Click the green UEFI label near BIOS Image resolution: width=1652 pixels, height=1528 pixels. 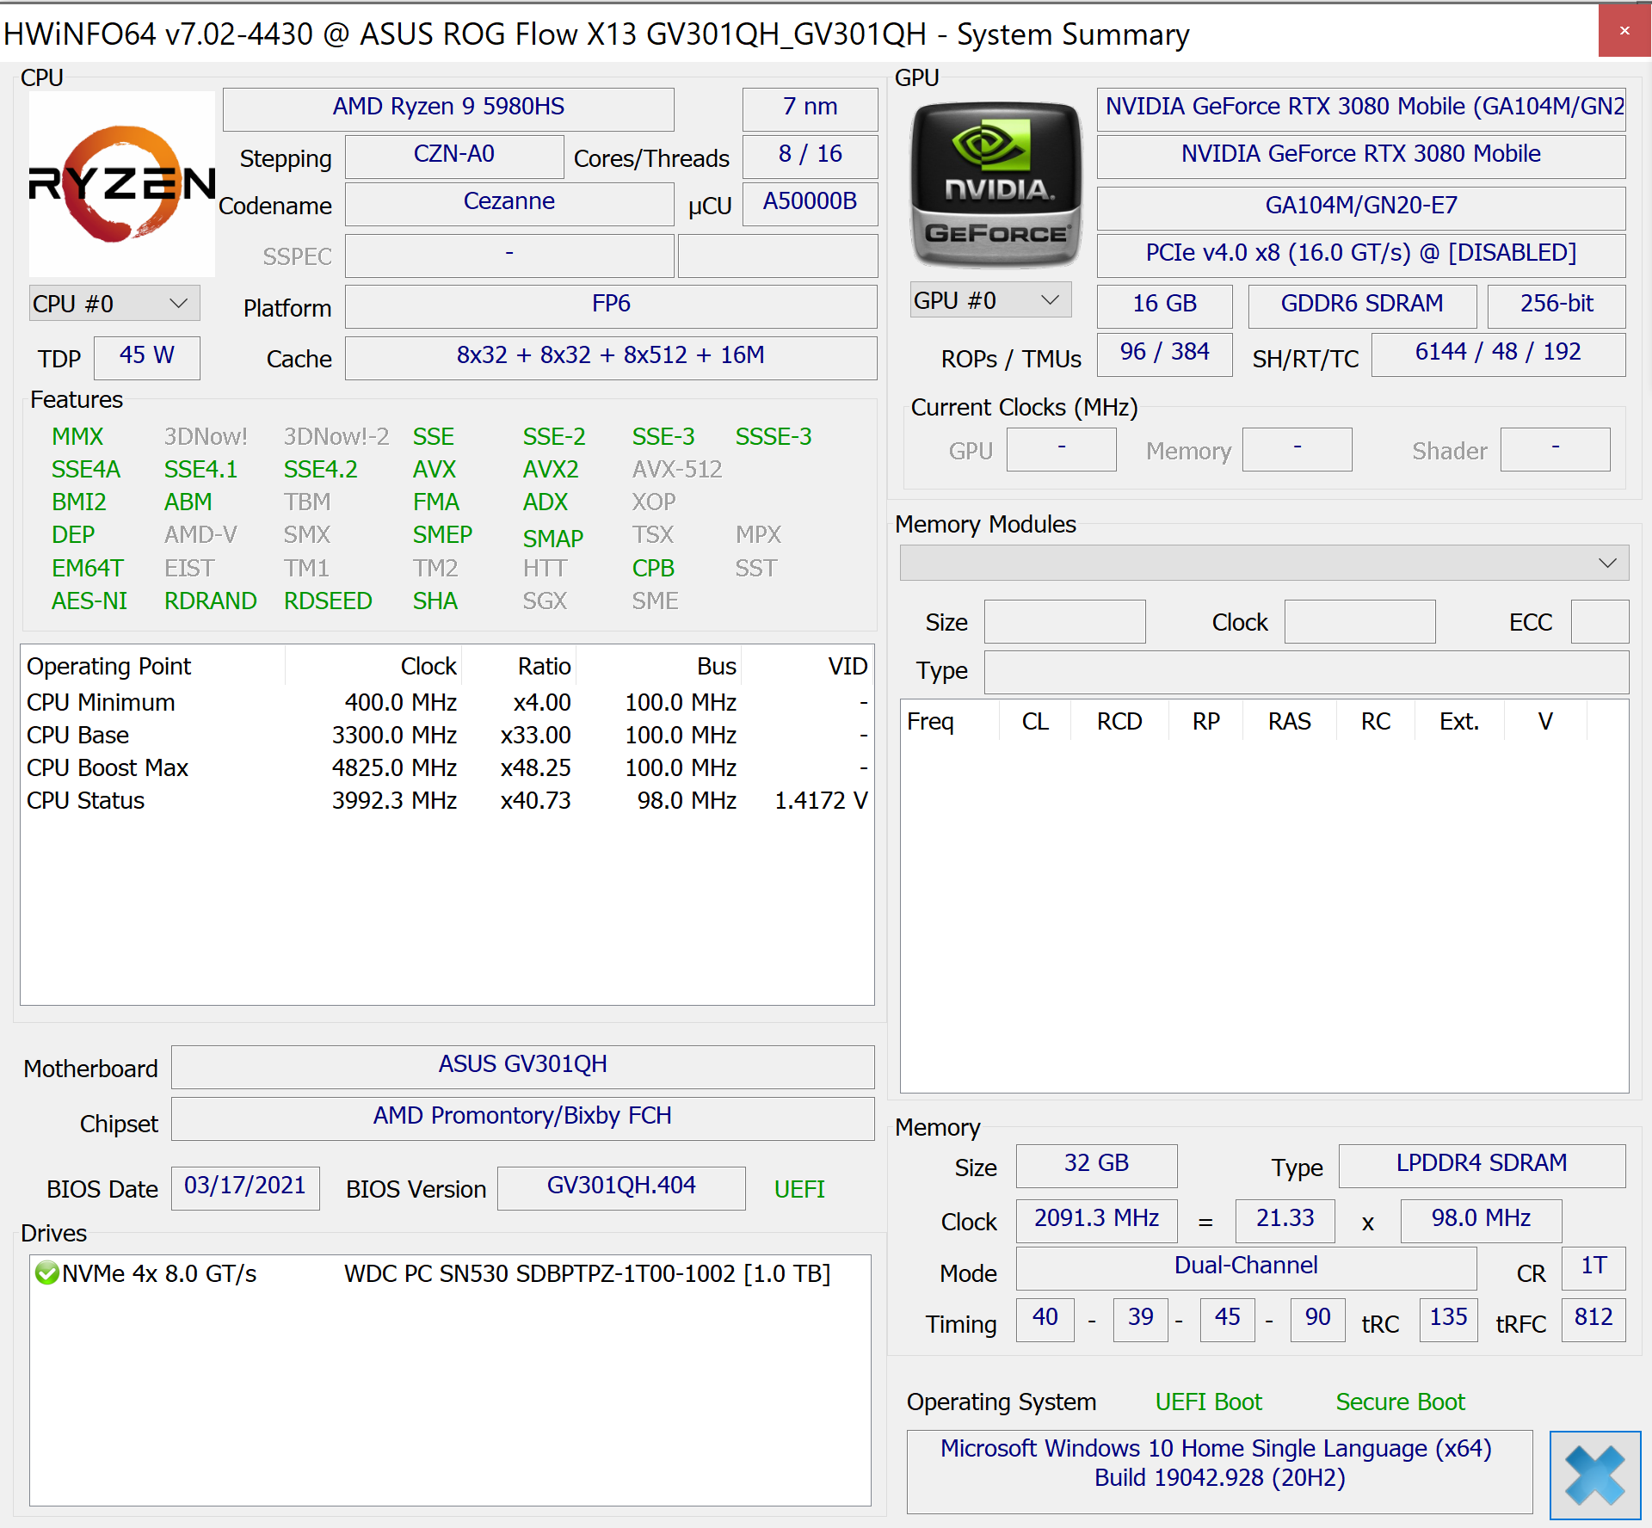[x=799, y=1189]
